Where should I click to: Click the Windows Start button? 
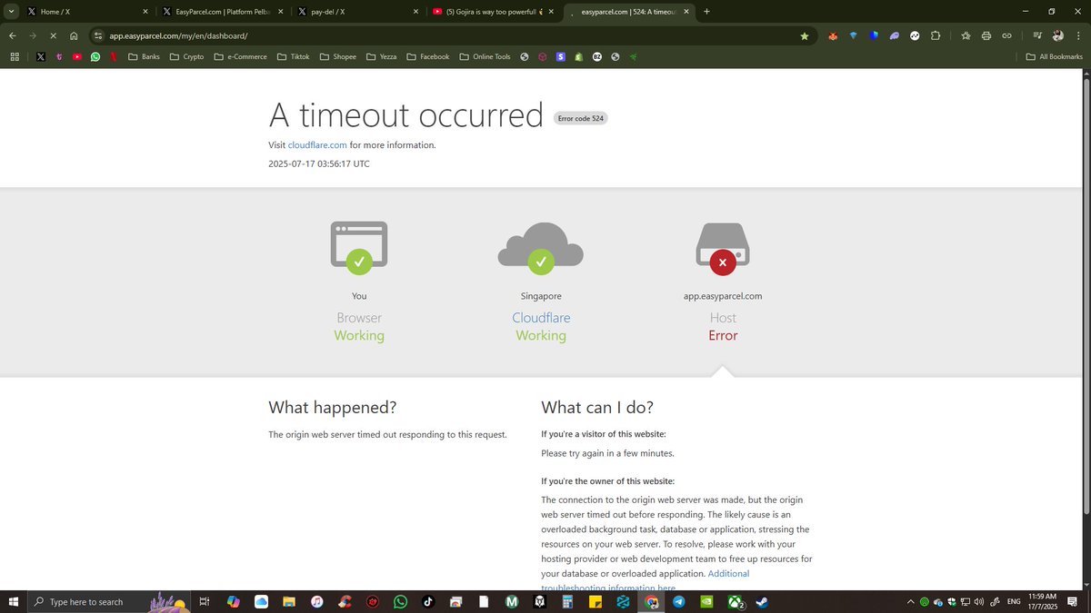[13, 601]
